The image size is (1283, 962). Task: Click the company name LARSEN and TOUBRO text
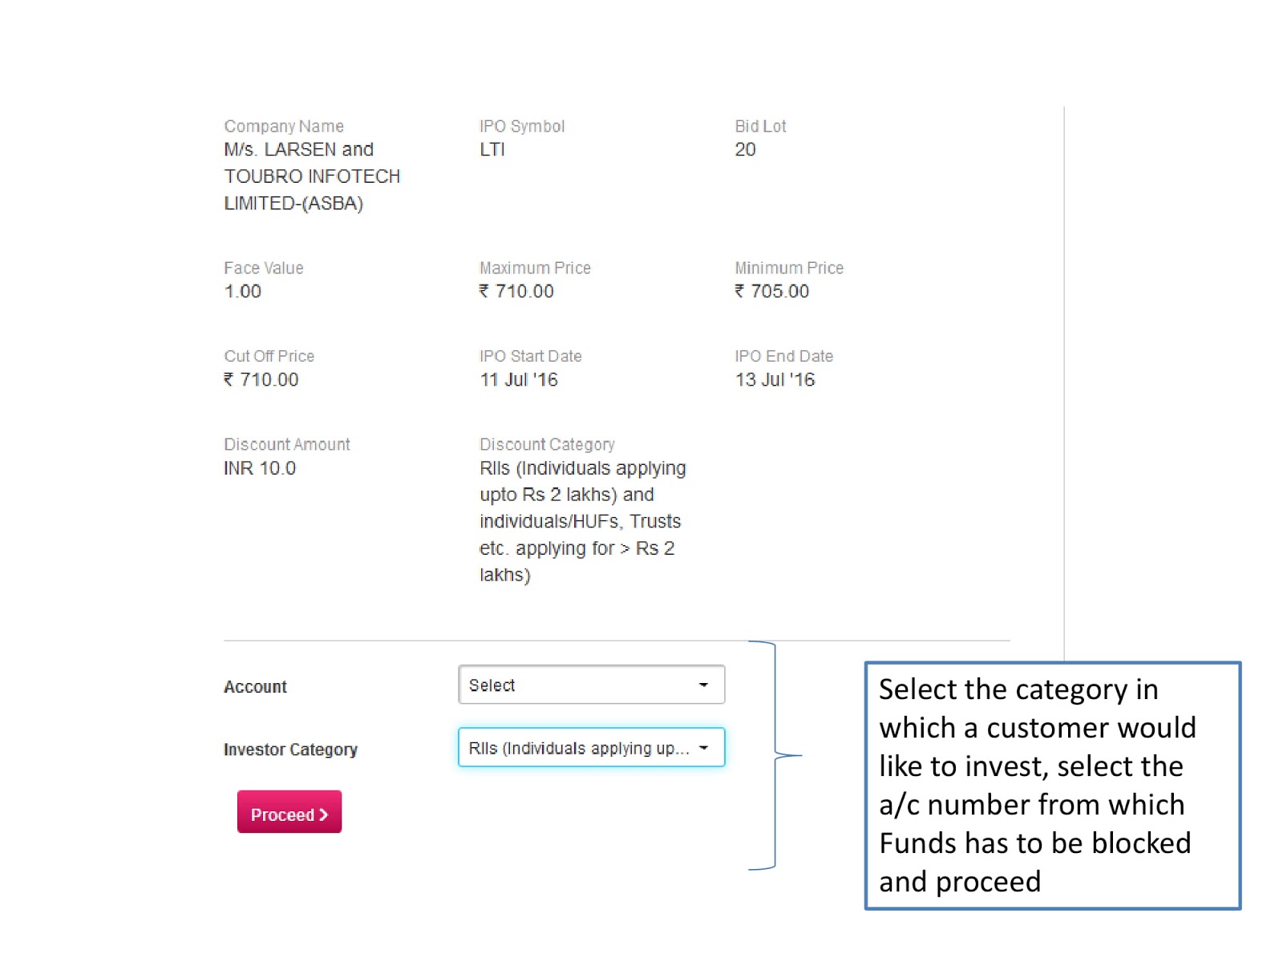(x=311, y=176)
